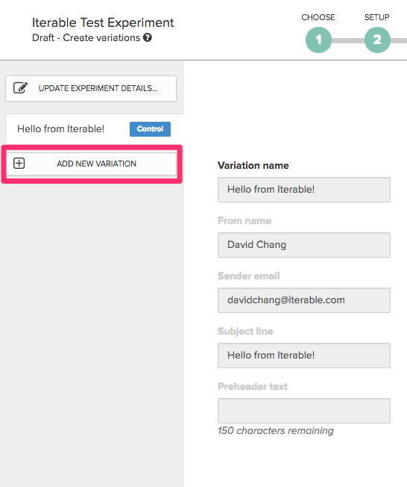Go to step 1 Choose circle
The image size is (407, 487).
pyautogui.click(x=318, y=40)
